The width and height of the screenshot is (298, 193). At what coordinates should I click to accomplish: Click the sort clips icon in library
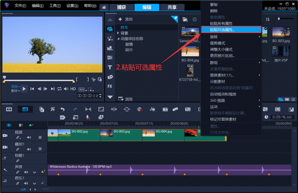pyautogui.click(x=268, y=19)
